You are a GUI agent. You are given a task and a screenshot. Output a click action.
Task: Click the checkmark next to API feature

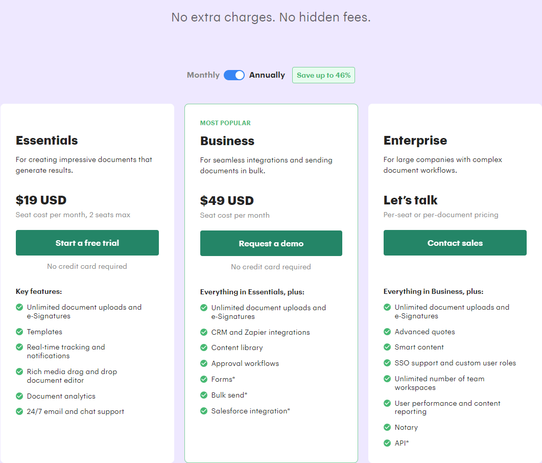coord(387,443)
